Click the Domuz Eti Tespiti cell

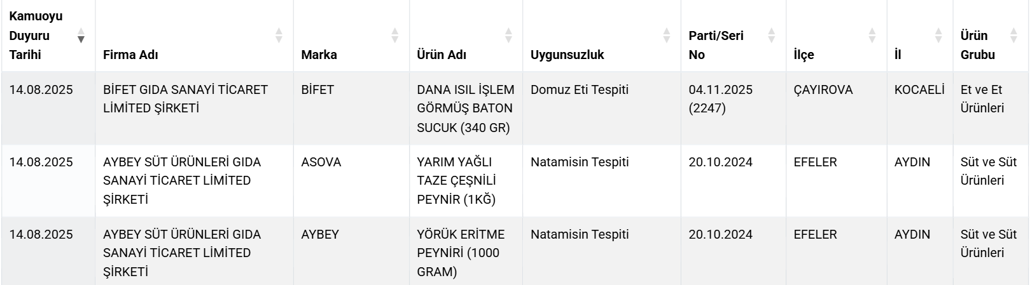(x=579, y=89)
